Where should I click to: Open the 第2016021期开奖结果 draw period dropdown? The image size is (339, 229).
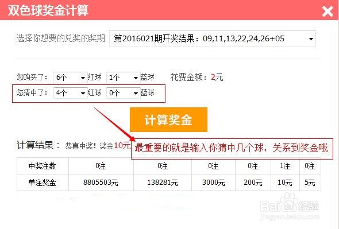213,38
